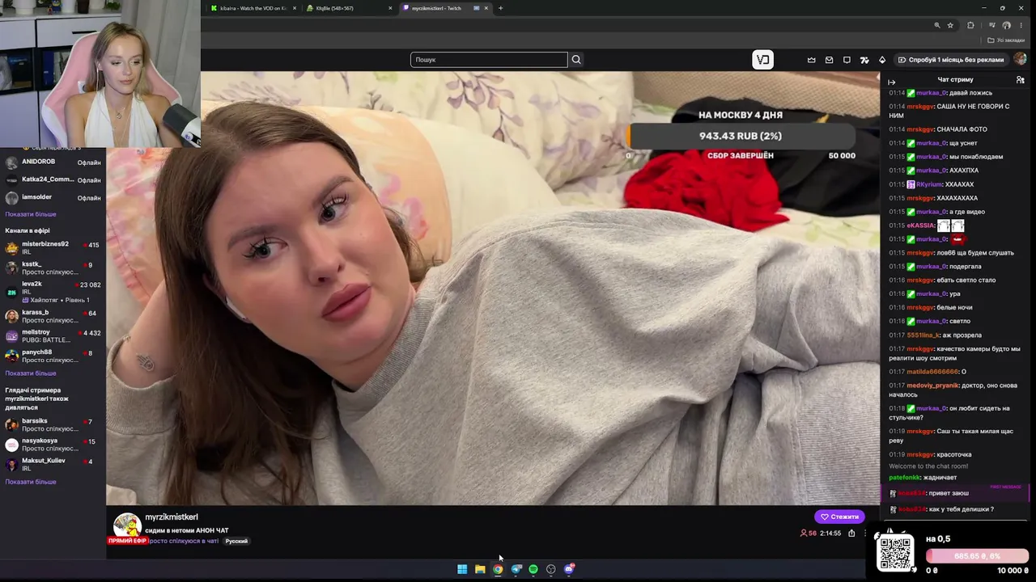Click the Chrome taskbar icon
The image size is (1036, 582).
point(498,569)
